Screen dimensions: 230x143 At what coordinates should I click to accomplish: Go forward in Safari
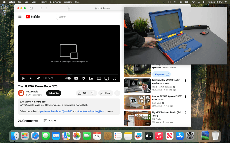coord(47,8)
